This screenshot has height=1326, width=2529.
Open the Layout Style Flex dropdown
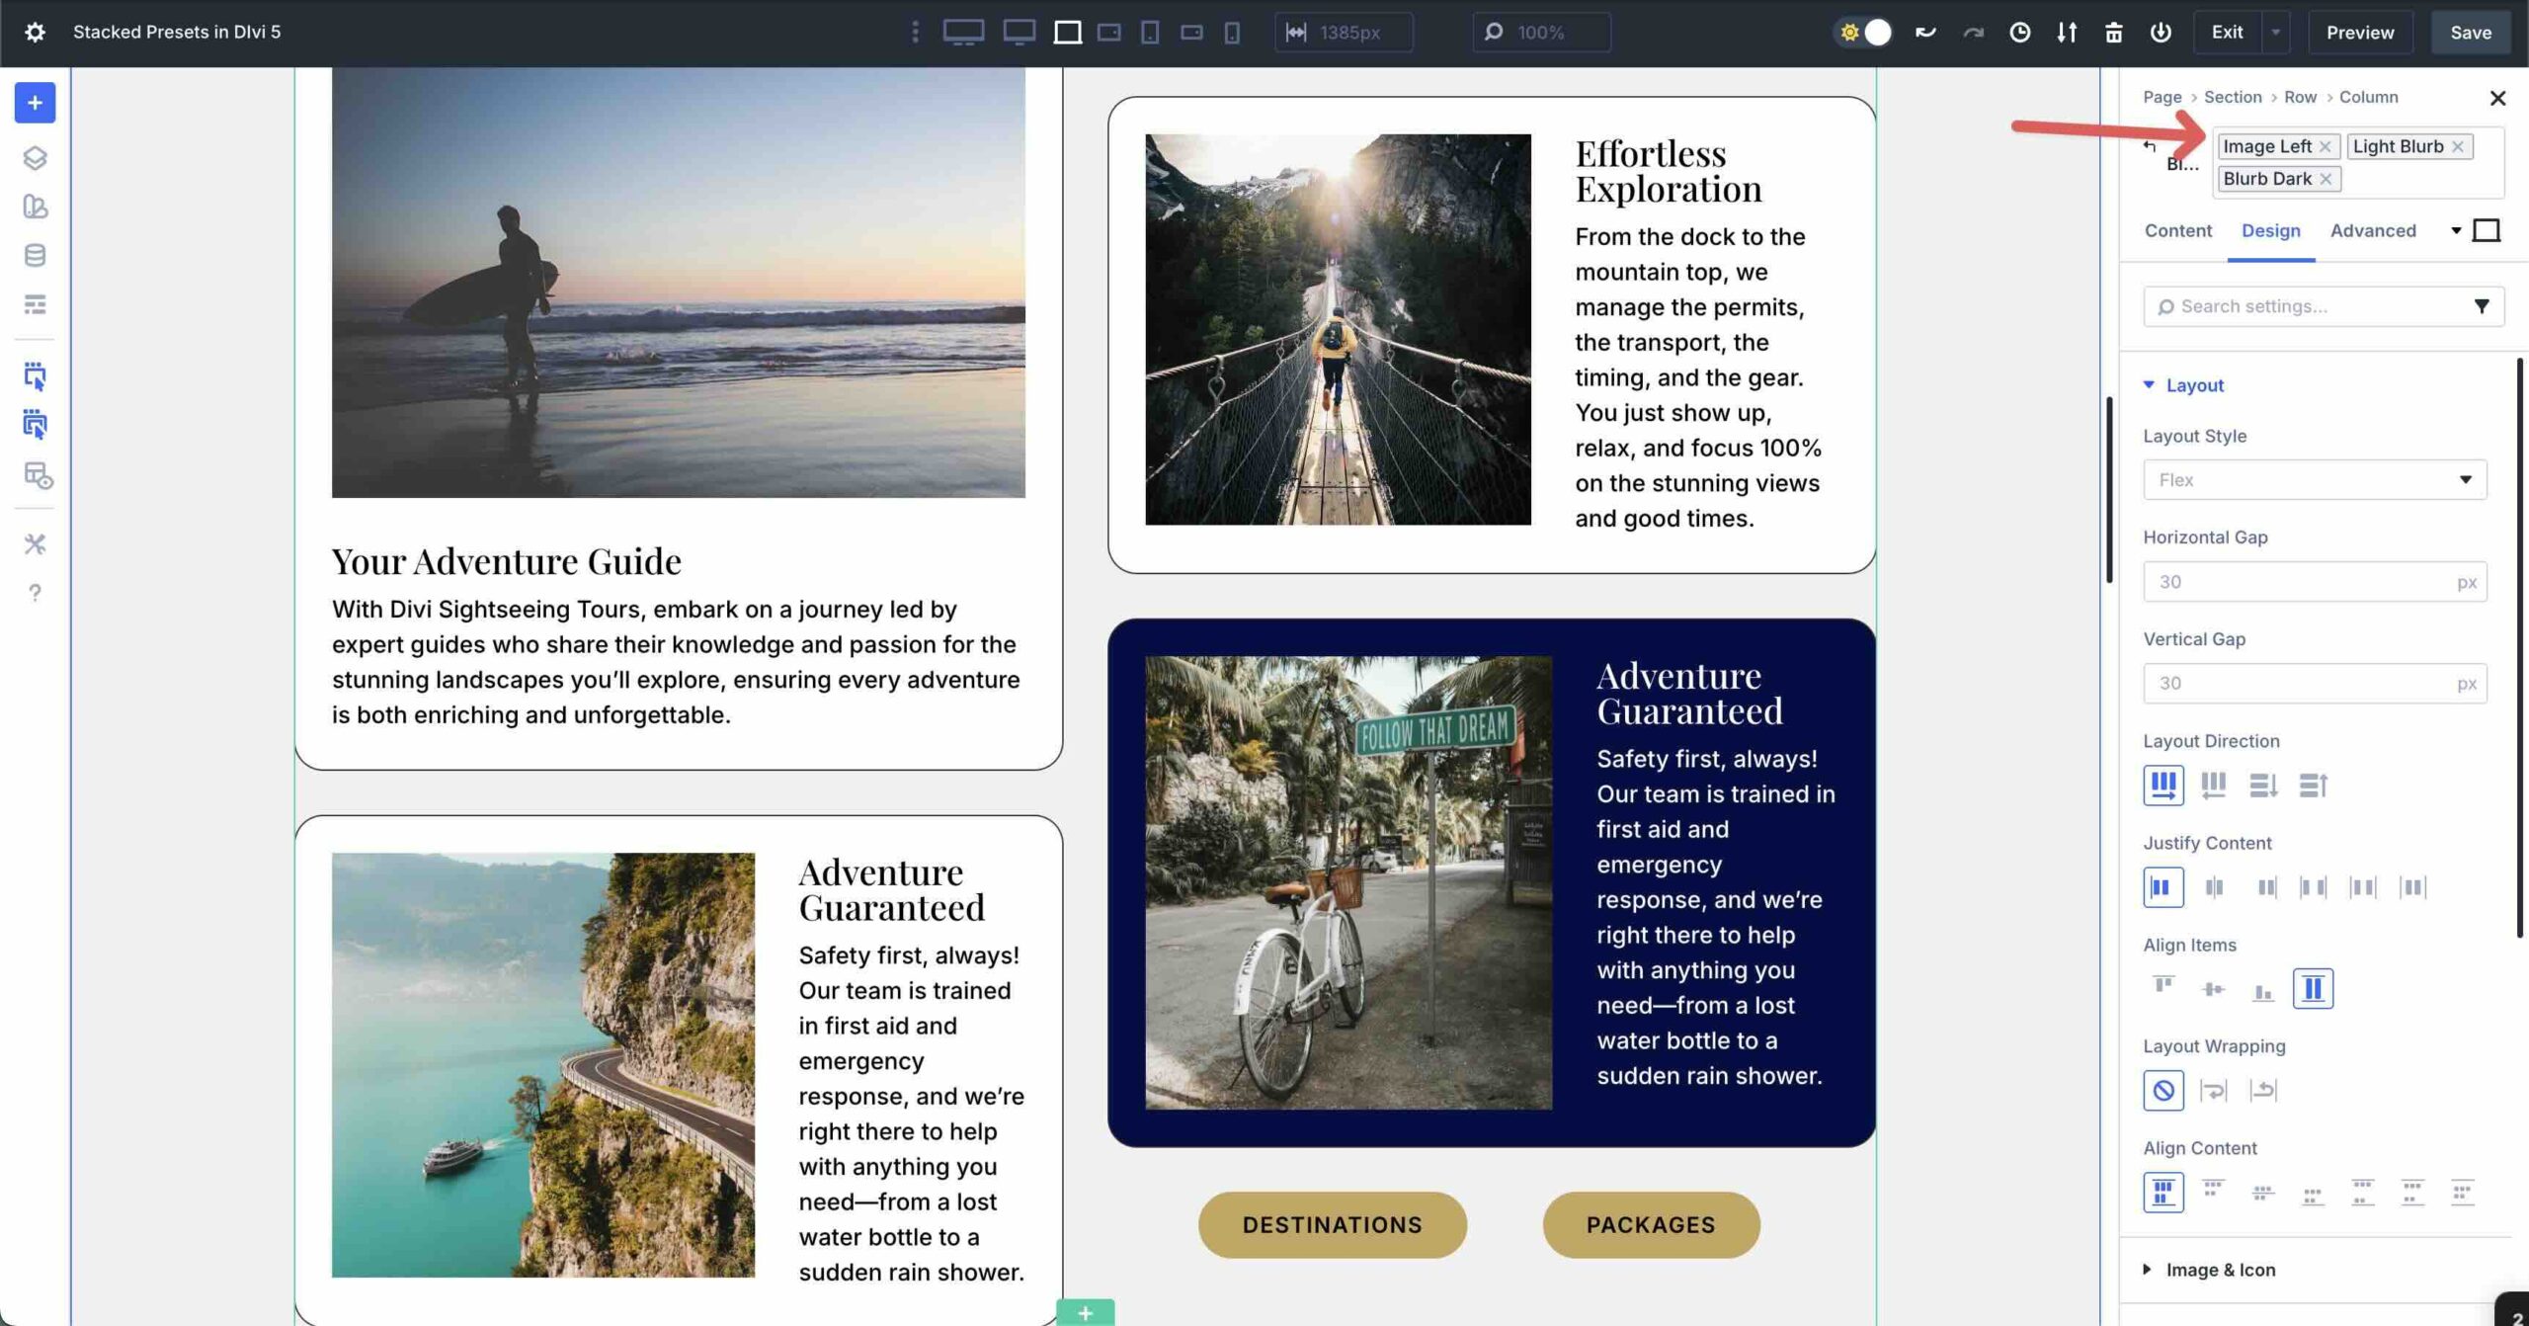pos(2315,479)
